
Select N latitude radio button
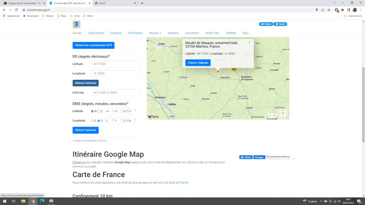(92, 111)
